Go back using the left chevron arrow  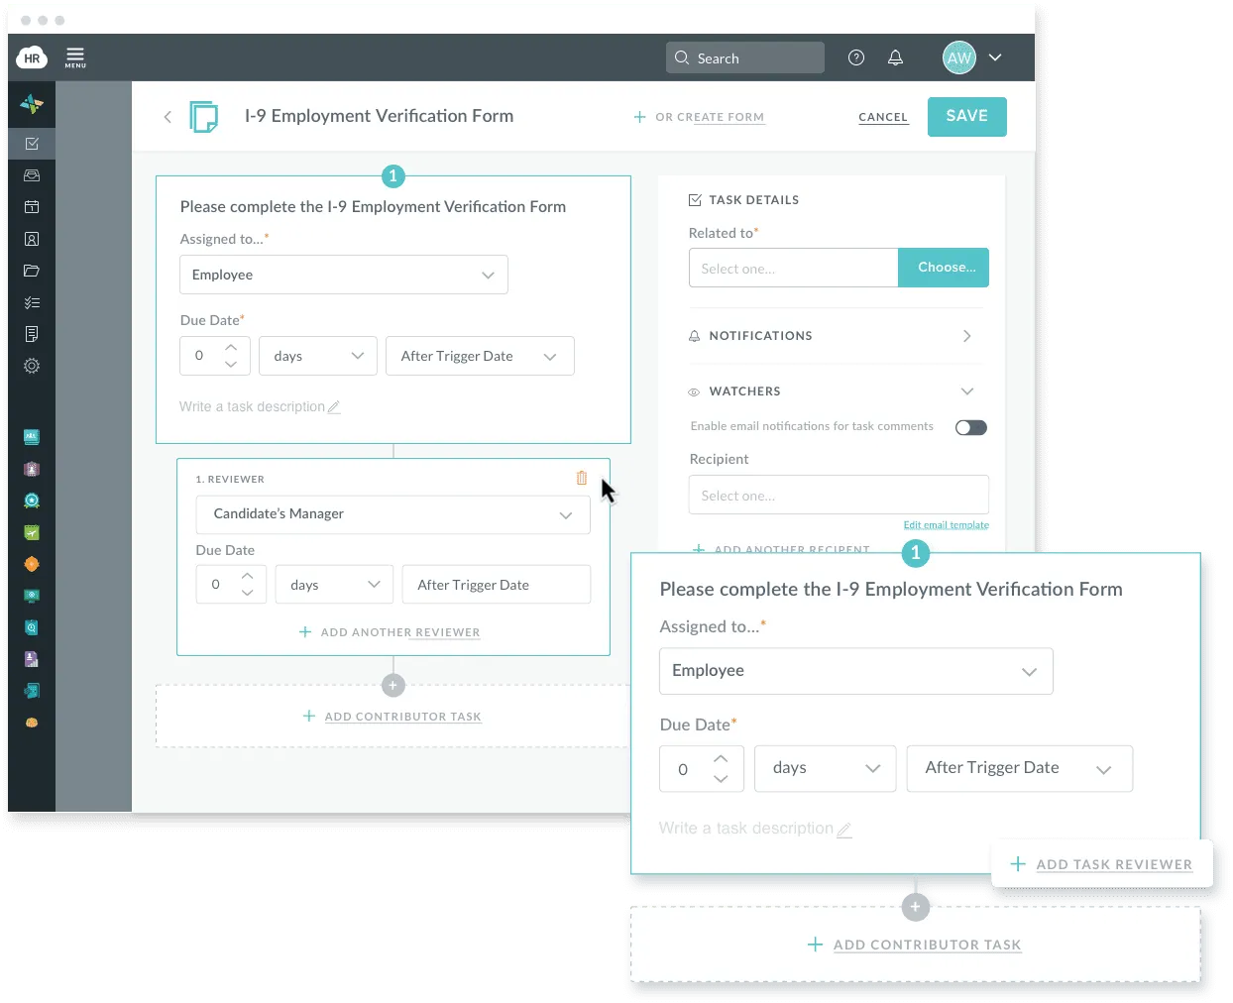[168, 117]
